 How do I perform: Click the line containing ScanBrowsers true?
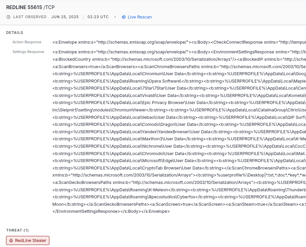[179, 66]
